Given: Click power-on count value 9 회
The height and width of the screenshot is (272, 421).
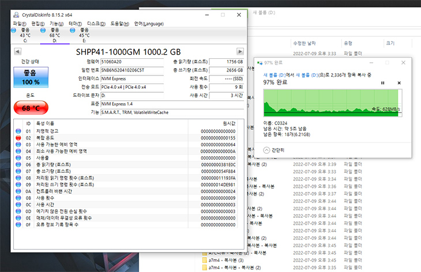Looking at the screenshot, I should click(226, 87).
